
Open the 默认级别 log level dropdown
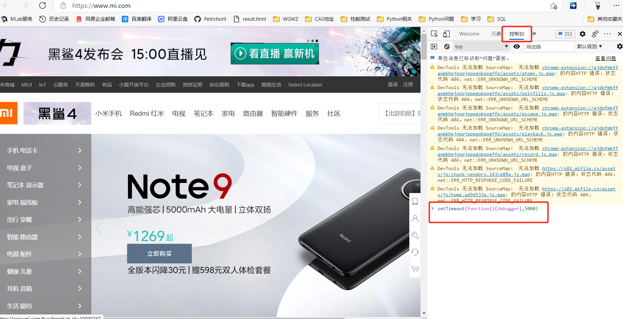[590, 47]
